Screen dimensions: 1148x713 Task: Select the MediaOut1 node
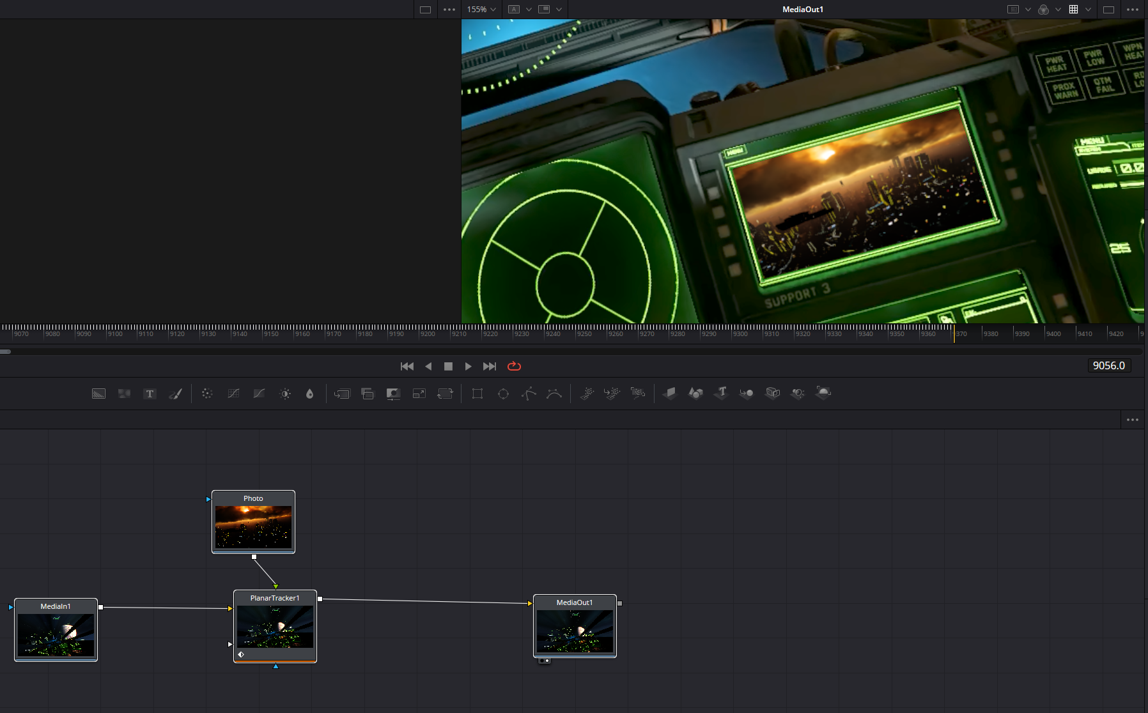click(x=575, y=626)
